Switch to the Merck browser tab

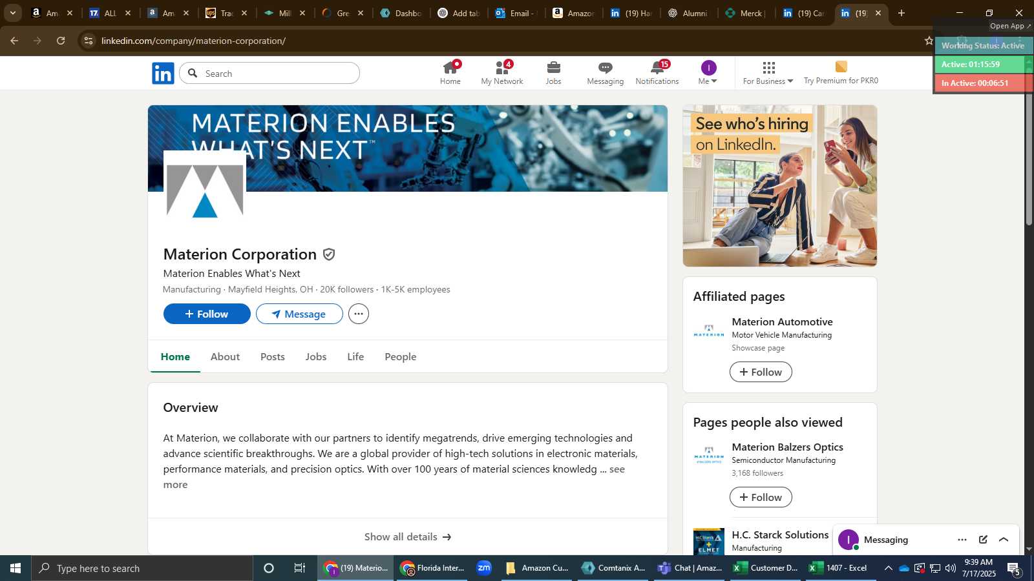coord(745,13)
